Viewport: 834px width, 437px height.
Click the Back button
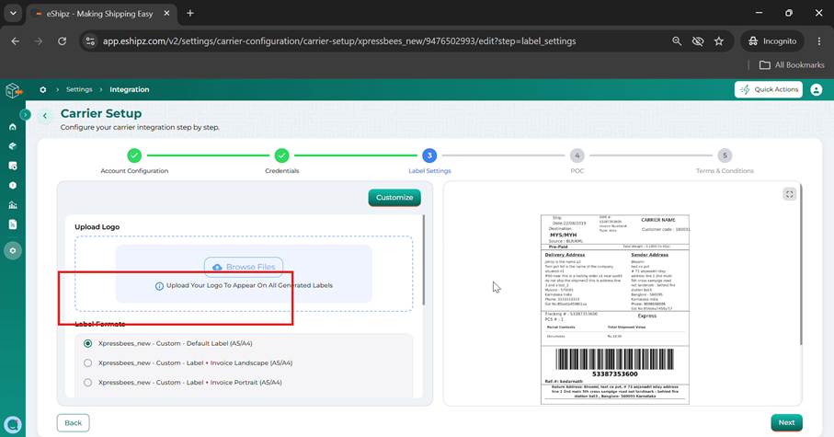[x=73, y=422]
